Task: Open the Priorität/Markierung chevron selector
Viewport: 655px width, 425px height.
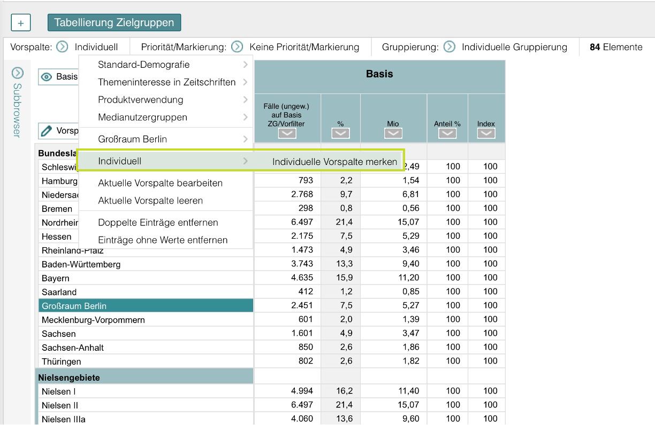Action: (237, 47)
